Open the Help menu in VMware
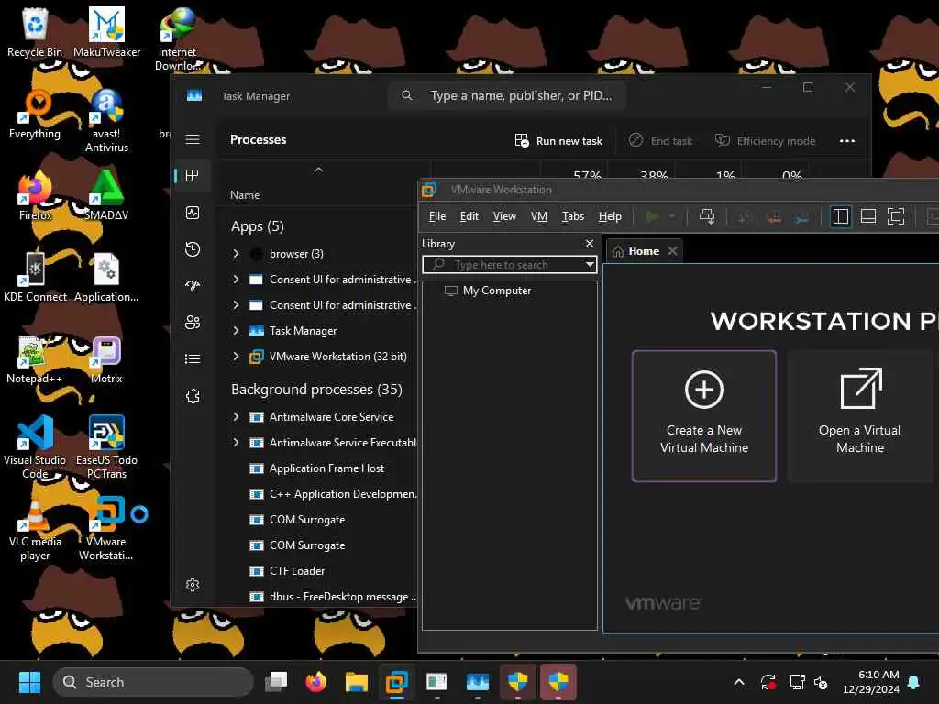The height and width of the screenshot is (704, 939). (610, 216)
